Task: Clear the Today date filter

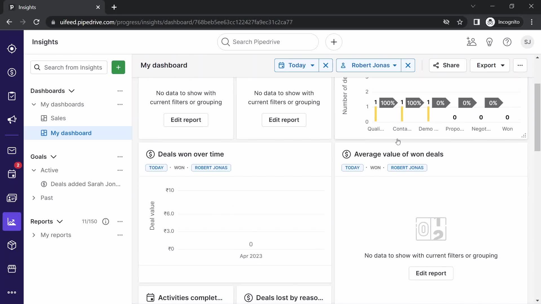Action: (326, 65)
